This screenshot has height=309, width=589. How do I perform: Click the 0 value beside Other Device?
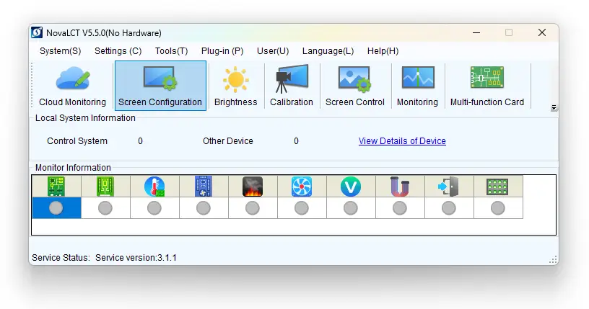pyautogui.click(x=296, y=141)
